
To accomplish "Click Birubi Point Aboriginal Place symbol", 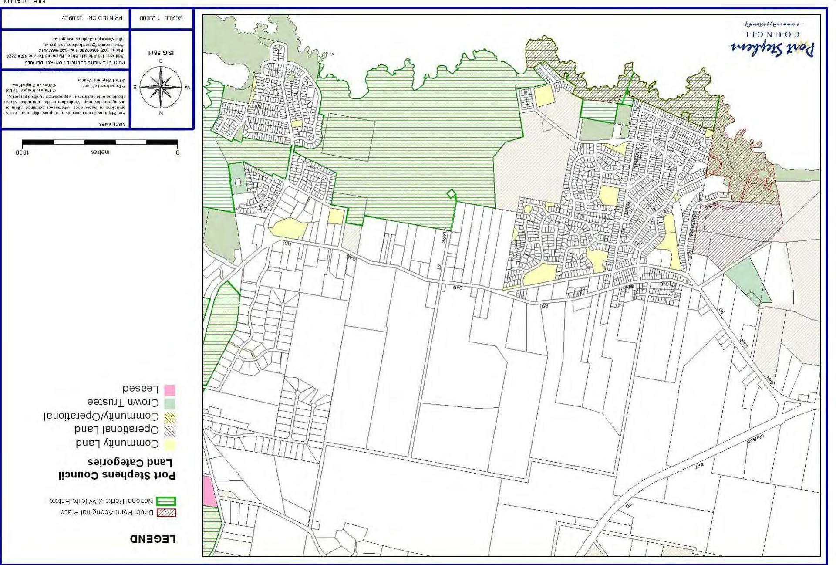I will tap(166, 513).
